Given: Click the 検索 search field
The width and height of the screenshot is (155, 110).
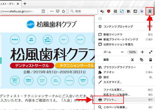Looking at the screenshot, I should 83,11.
